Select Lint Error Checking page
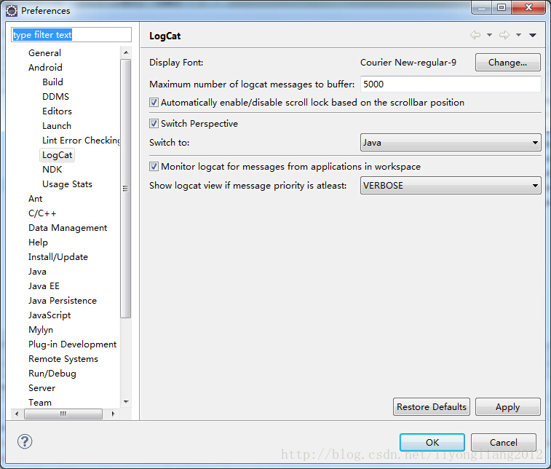The width and height of the screenshot is (551, 469). click(81, 141)
